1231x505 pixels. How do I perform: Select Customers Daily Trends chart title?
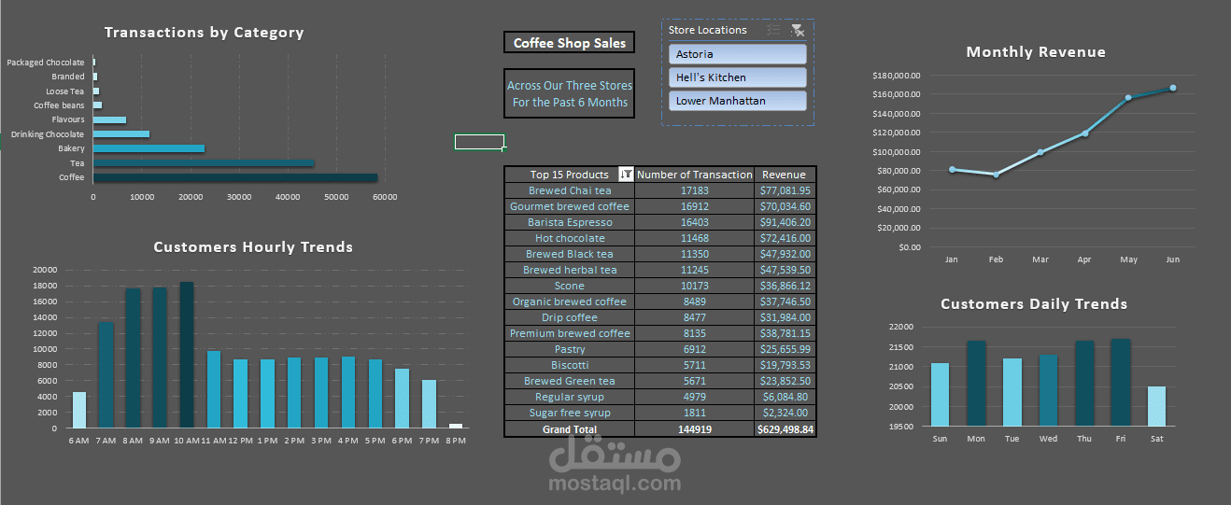pos(1034,304)
